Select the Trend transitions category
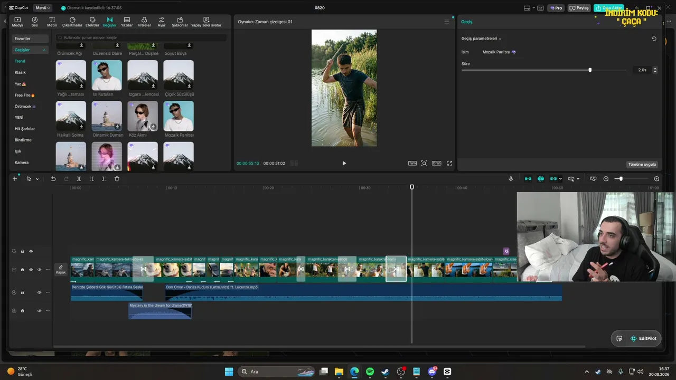The height and width of the screenshot is (380, 676). tap(20, 61)
